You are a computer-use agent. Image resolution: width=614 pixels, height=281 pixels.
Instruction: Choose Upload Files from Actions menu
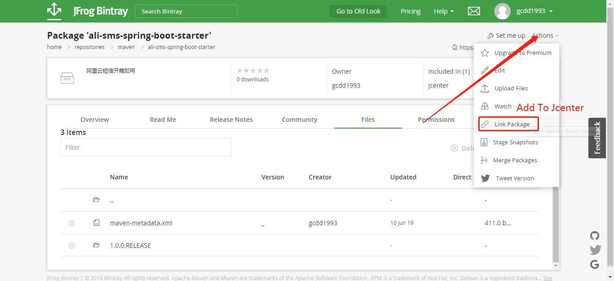coord(516,89)
